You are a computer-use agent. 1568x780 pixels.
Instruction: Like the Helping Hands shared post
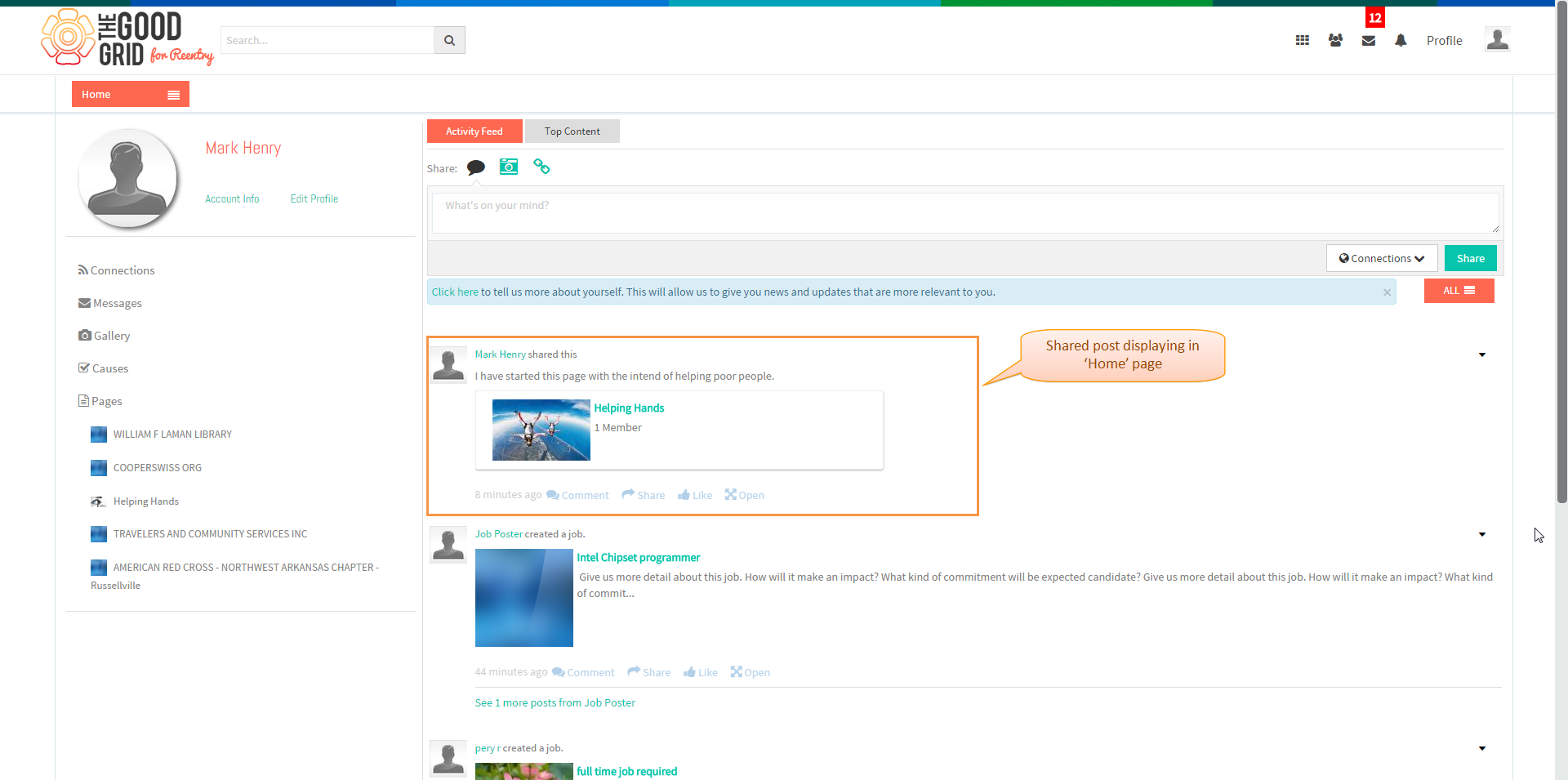click(695, 495)
